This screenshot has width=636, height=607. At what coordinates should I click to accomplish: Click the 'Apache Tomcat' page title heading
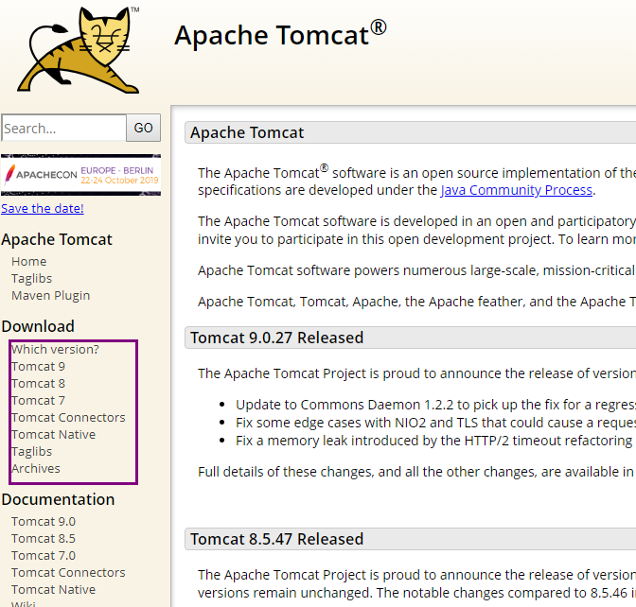(280, 35)
